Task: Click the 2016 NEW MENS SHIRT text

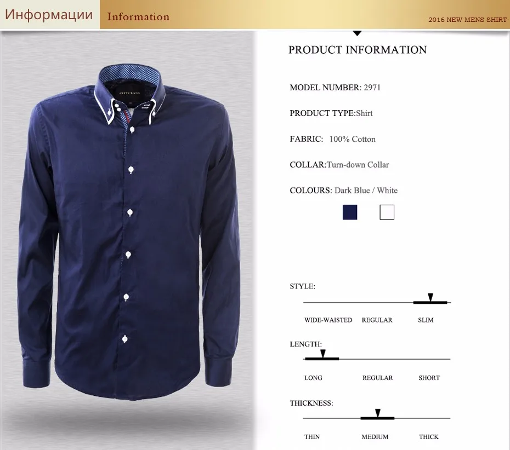Action: [467, 20]
